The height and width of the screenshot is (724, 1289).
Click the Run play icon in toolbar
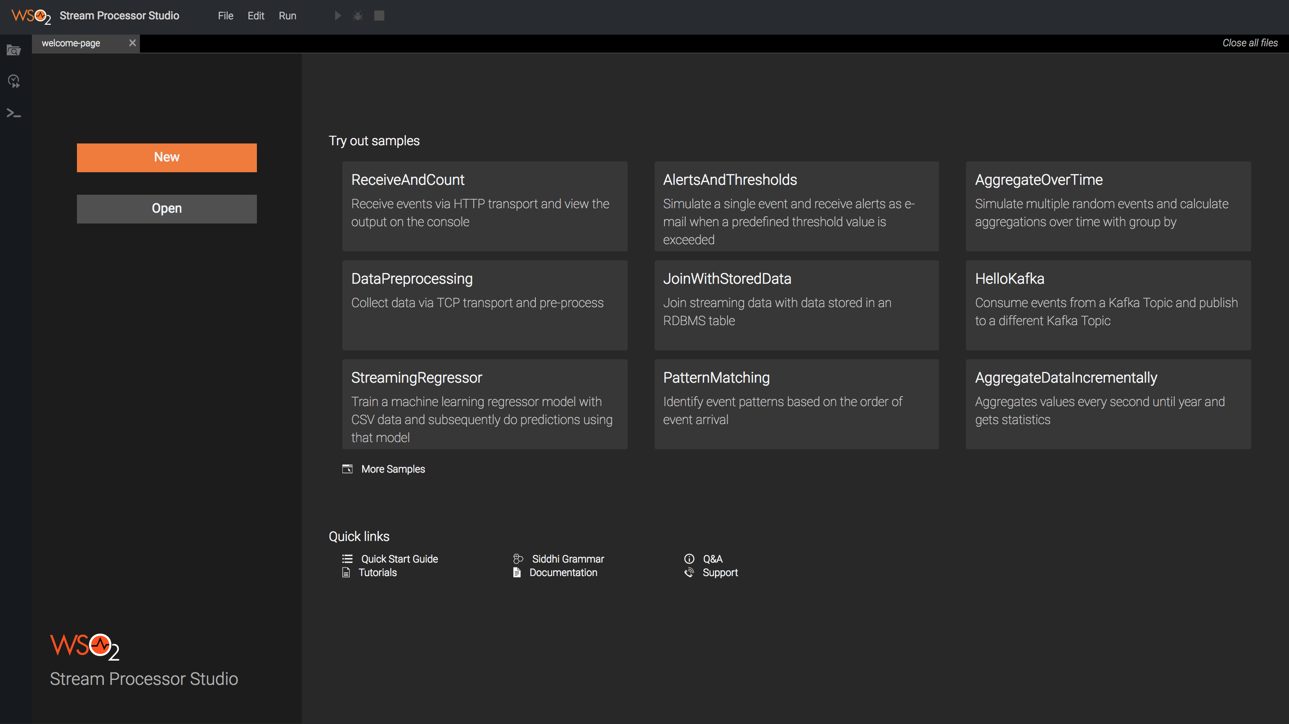pos(338,16)
